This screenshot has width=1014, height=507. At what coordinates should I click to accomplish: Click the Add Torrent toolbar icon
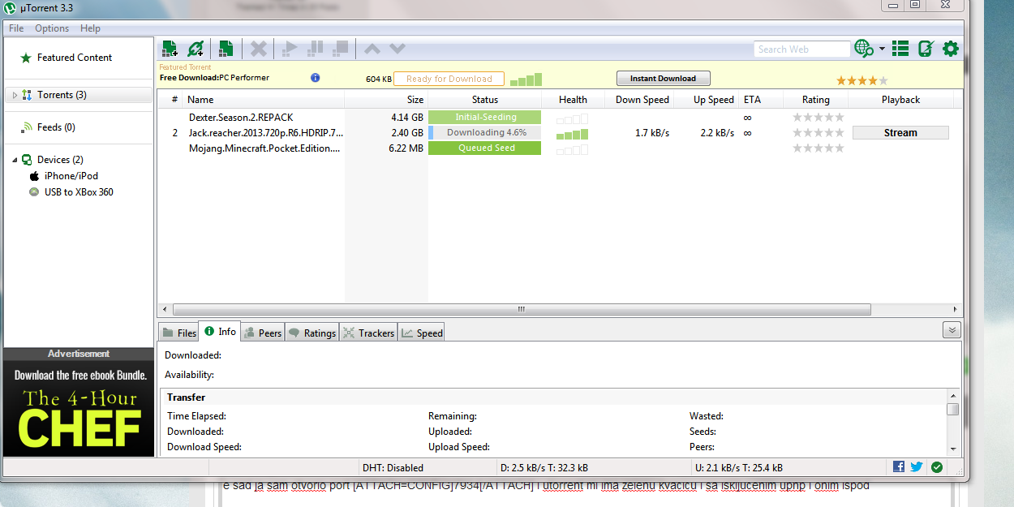170,49
